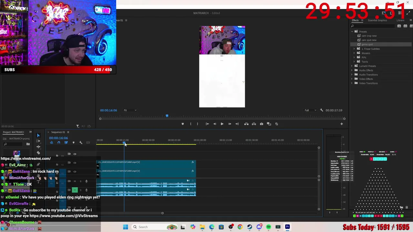Add Marker in program monitor controls

click(183, 124)
